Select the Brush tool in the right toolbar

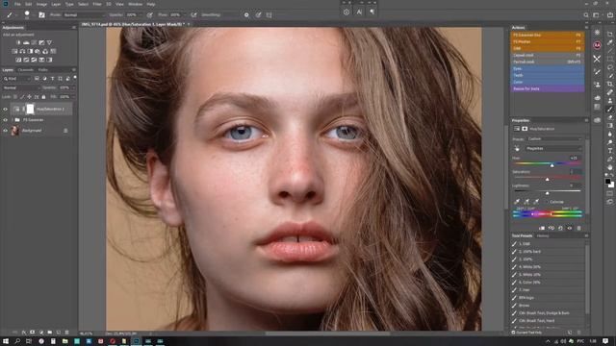point(609,109)
